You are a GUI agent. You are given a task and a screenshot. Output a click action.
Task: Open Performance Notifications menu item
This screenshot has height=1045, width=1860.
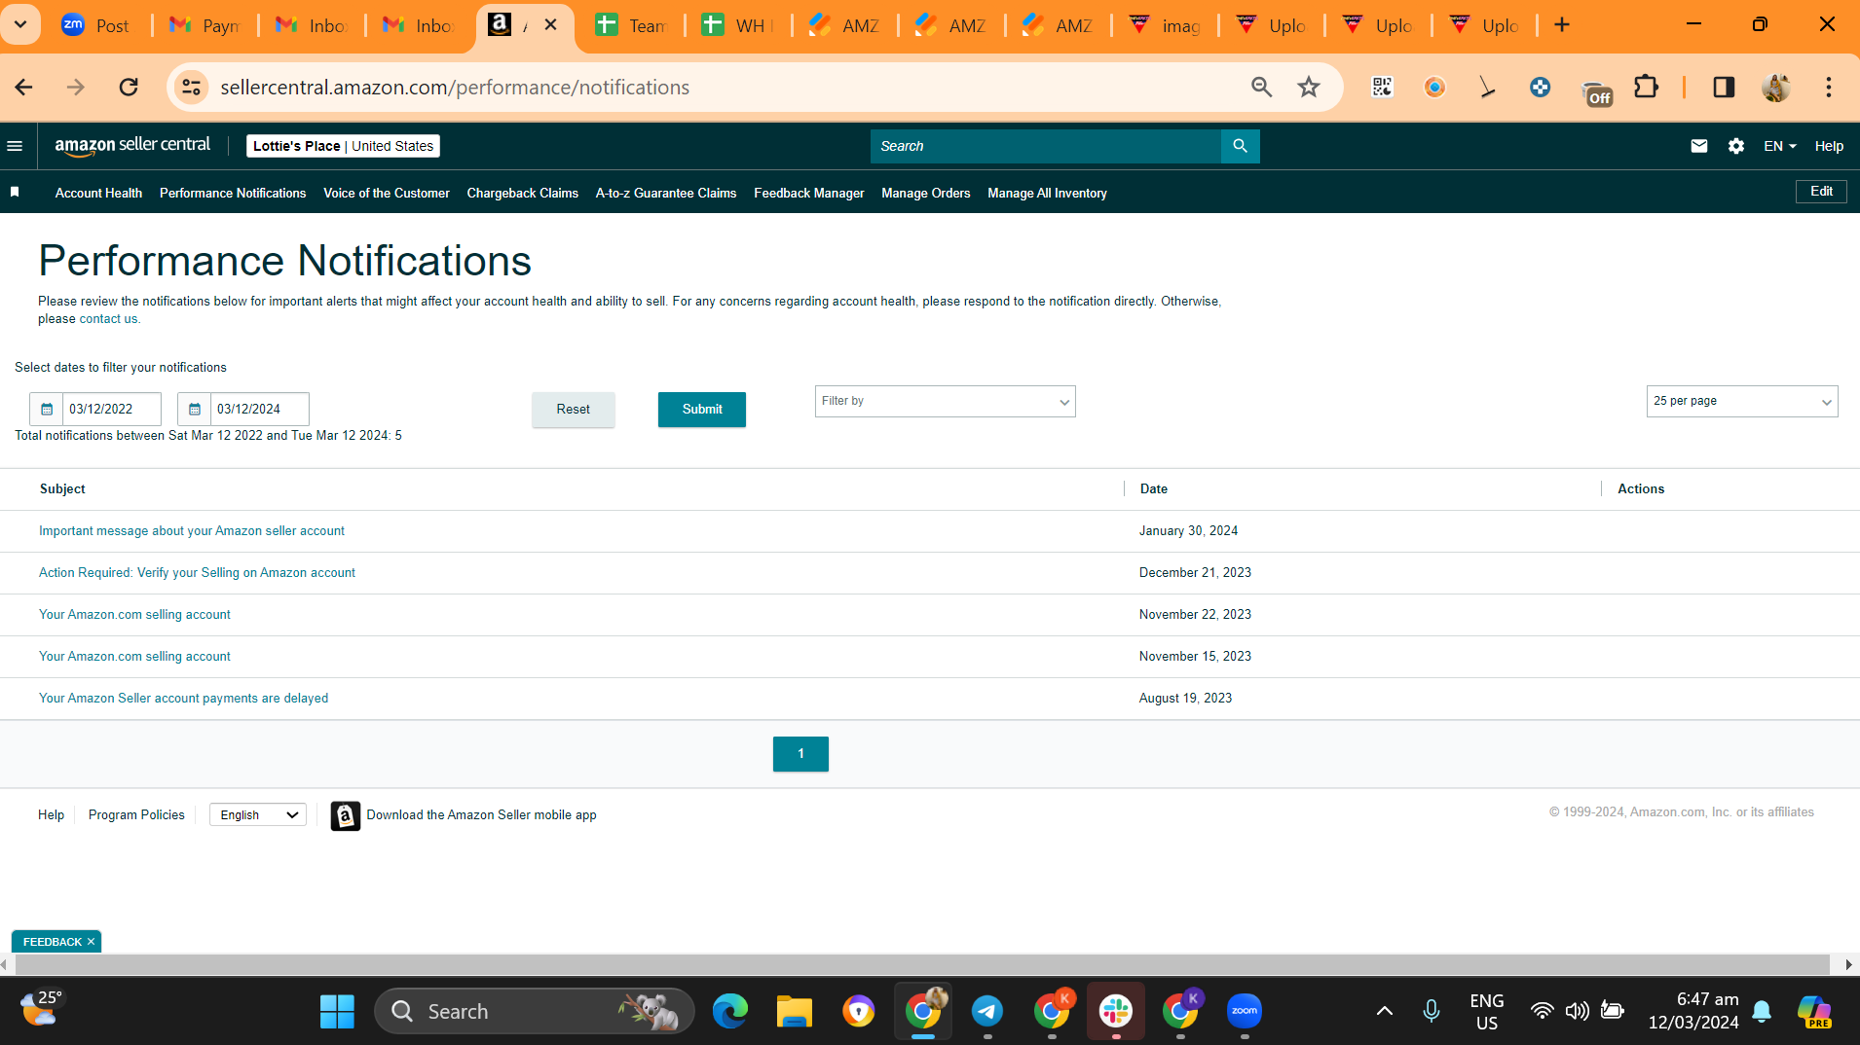pyautogui.click(x=233, y=193)
